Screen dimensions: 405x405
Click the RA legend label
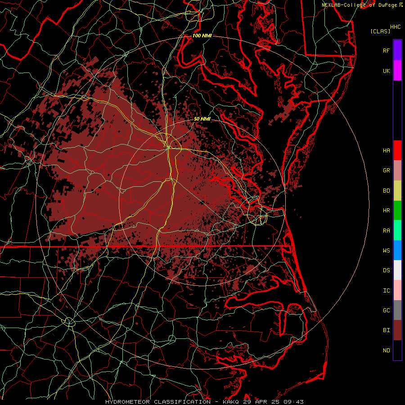tap(386, 231)
